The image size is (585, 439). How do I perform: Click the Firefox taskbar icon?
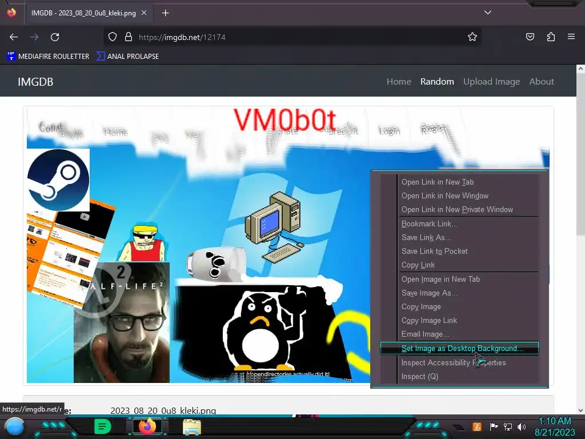pyautogui.click(x=147, y=426)
